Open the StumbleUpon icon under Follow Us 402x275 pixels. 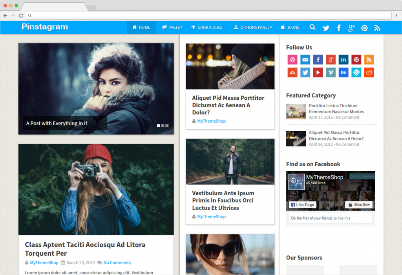click(x=292, y=72)
